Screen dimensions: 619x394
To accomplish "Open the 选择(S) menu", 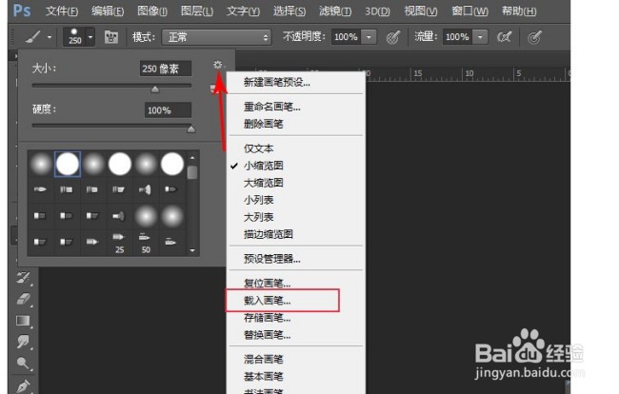I will point(289,11).
